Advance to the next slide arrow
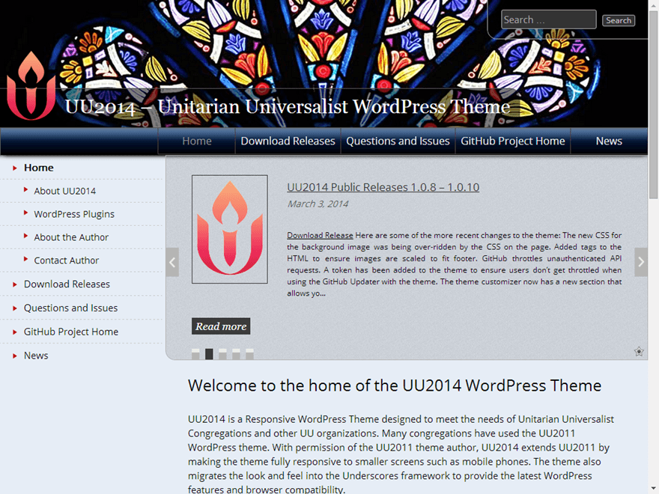The width and height of the screenshot is (659, 494). click(x=641, y=262)
